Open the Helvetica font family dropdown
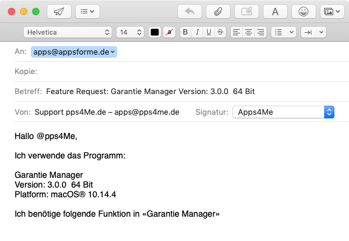 (x=67, y=32)
